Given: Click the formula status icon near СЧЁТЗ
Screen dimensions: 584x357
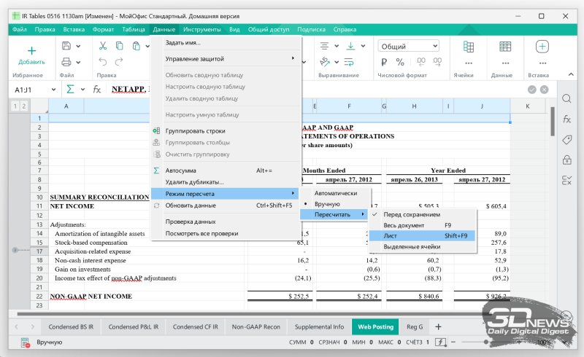Looking at the screenshot, I should (441, 342).
